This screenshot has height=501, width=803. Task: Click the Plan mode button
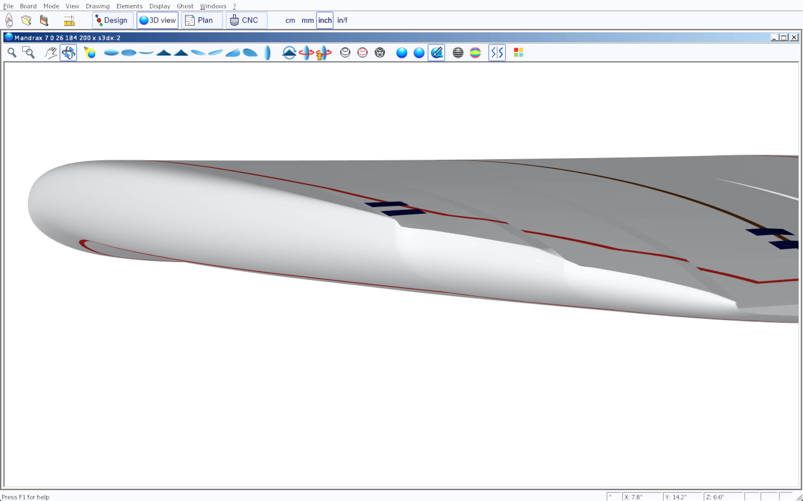coord(202,21)
